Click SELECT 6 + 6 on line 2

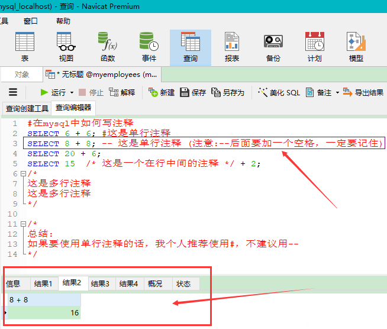tap(61, 134)
